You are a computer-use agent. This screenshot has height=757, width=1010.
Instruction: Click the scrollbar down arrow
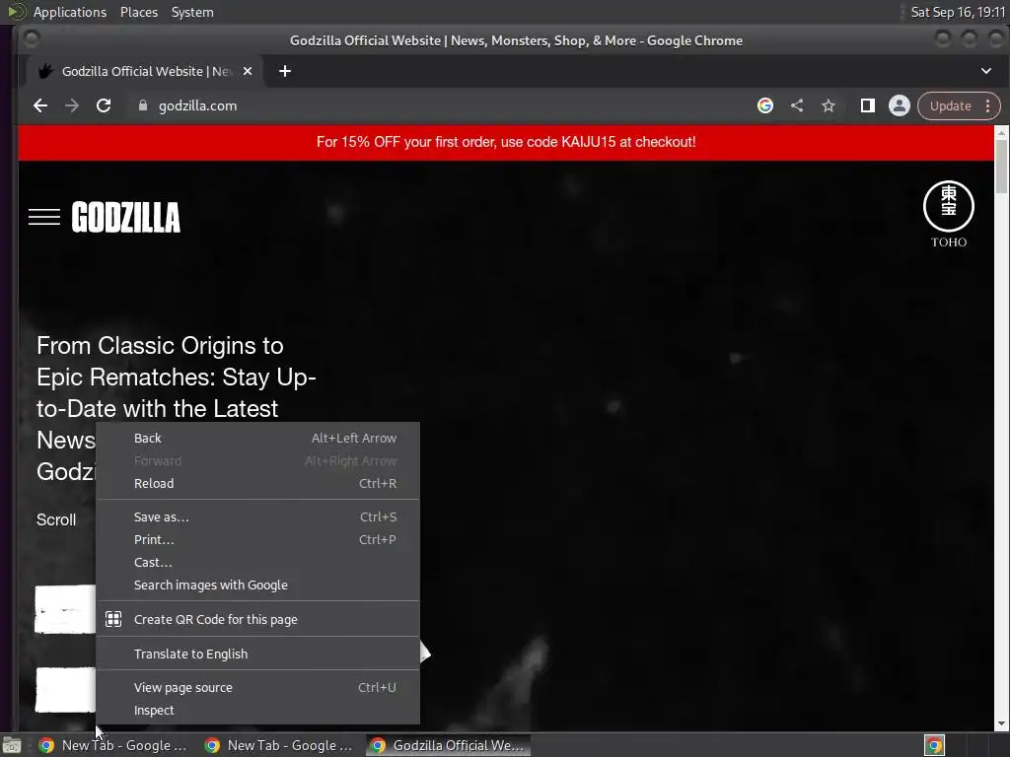click(1002, 723)
